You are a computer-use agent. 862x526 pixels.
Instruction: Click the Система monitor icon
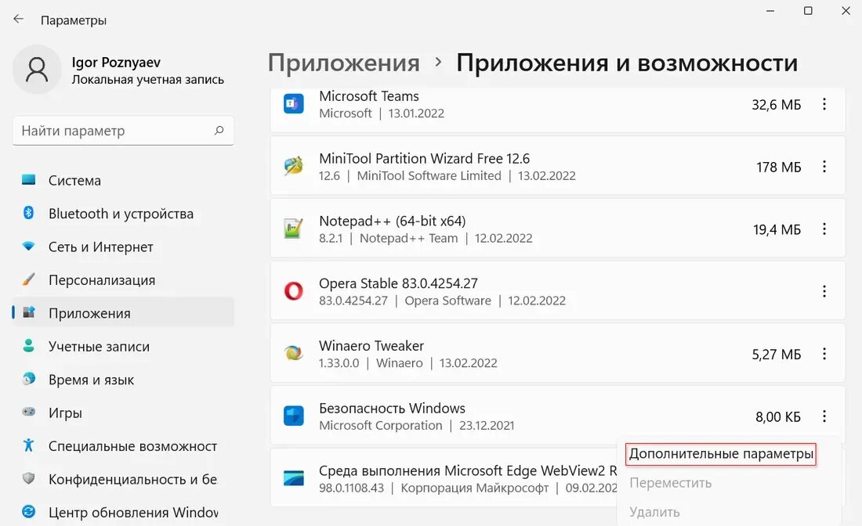[28, 179]
